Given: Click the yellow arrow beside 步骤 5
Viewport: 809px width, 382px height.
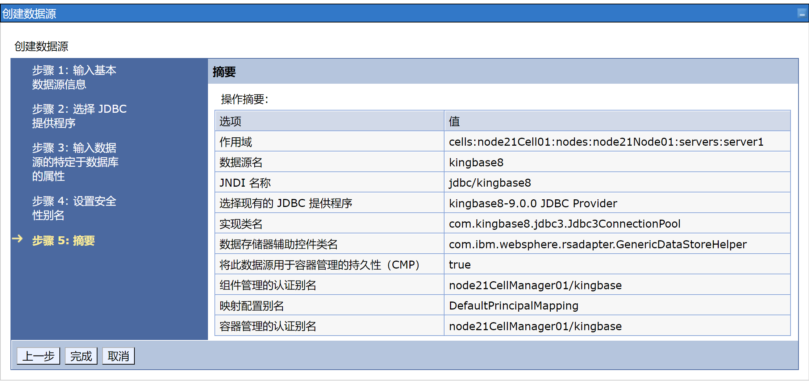Looking at the screenshot, I should (x=17, y=239).
